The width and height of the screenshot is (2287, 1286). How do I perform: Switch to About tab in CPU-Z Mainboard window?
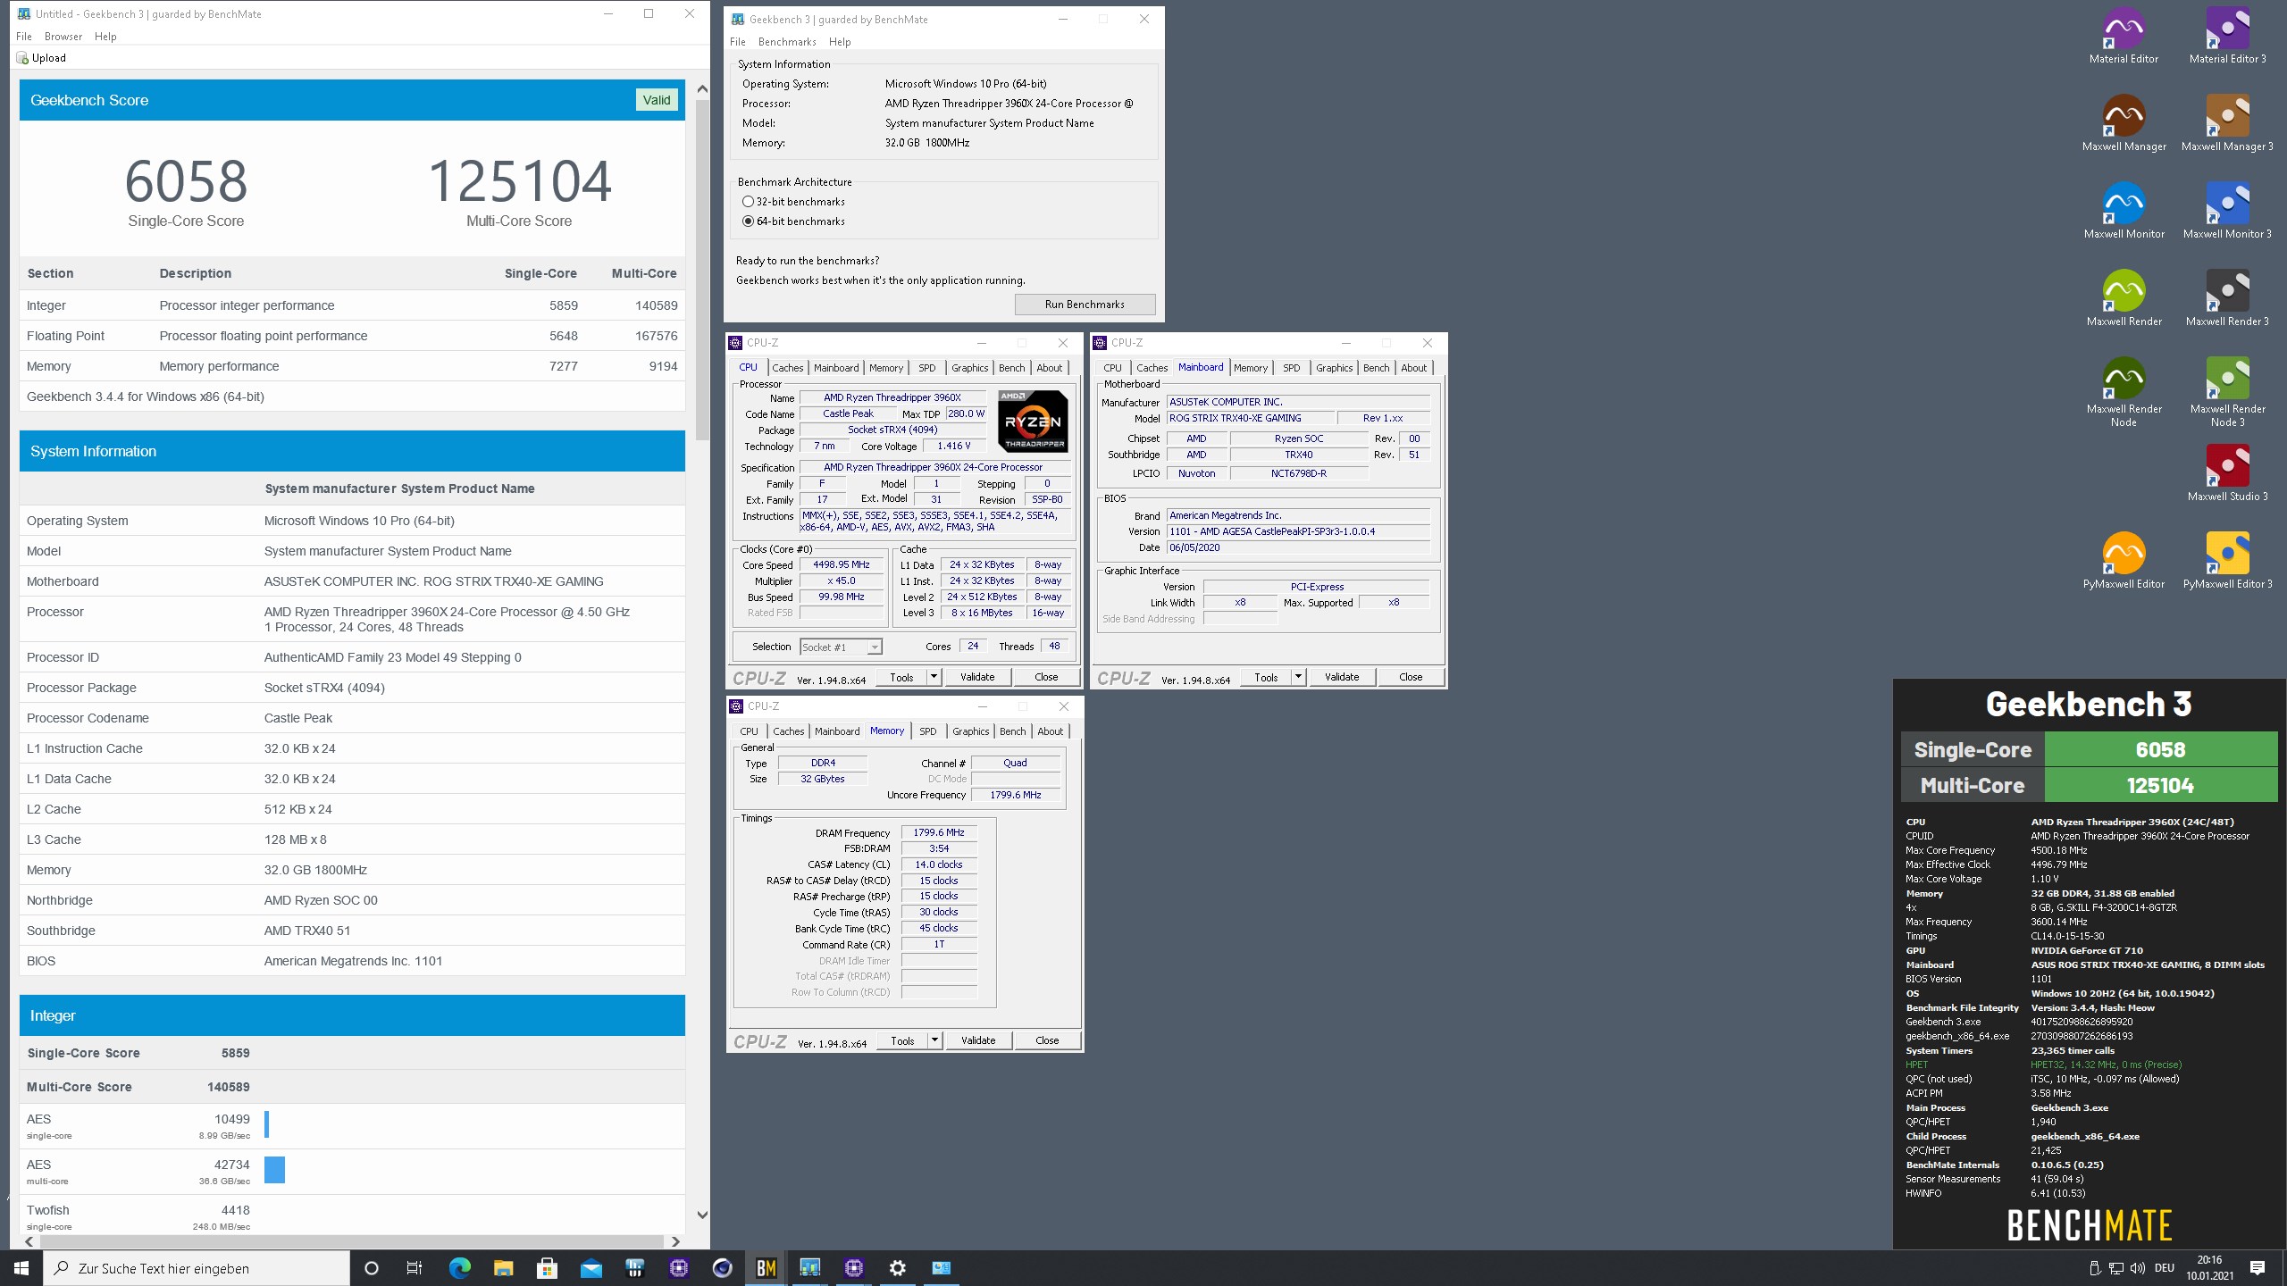(x=1414, y=368)
